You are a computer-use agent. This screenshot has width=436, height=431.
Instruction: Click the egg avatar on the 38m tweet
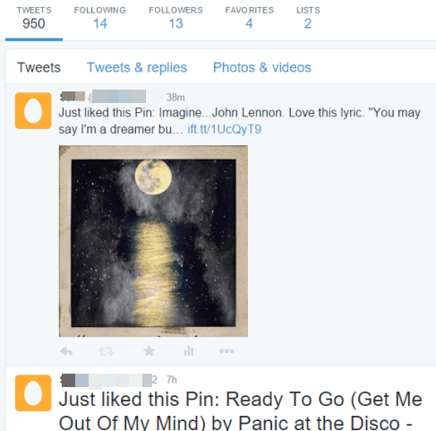pos(33,110)
